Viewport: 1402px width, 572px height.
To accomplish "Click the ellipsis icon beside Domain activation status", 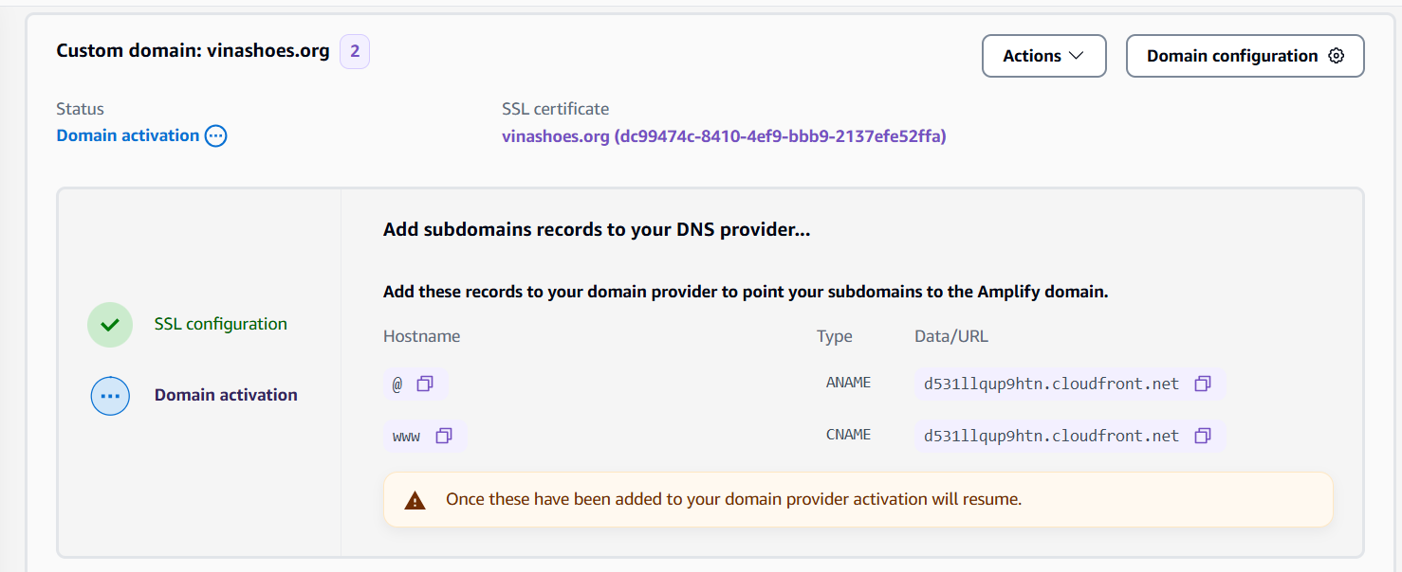I will 215,135.
